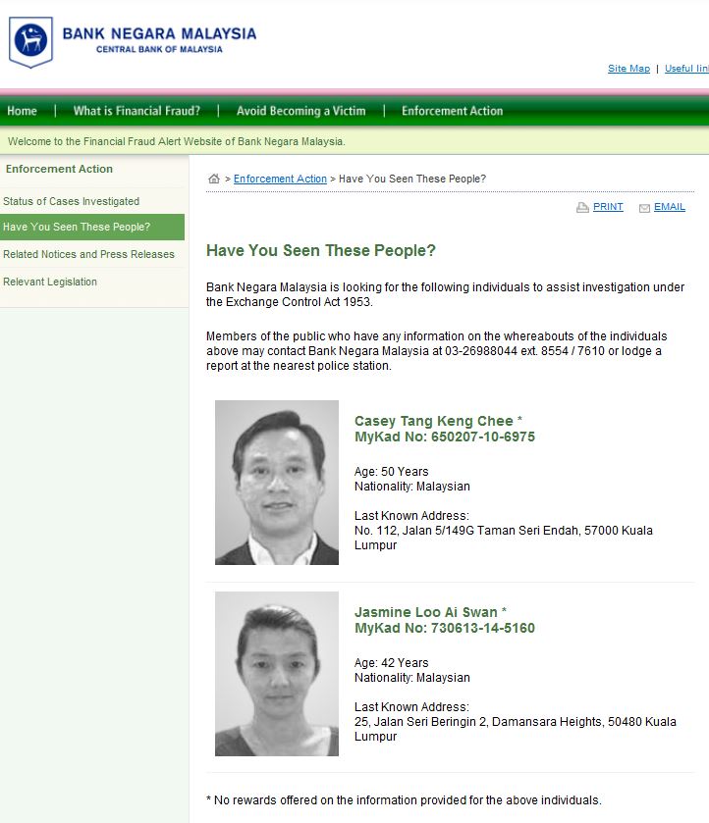Click the Welcome to the Financial Fraud Alert banner text

pos(177,141)
